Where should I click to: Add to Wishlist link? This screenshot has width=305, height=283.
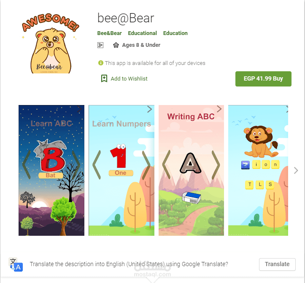click(x=129, y=79)
